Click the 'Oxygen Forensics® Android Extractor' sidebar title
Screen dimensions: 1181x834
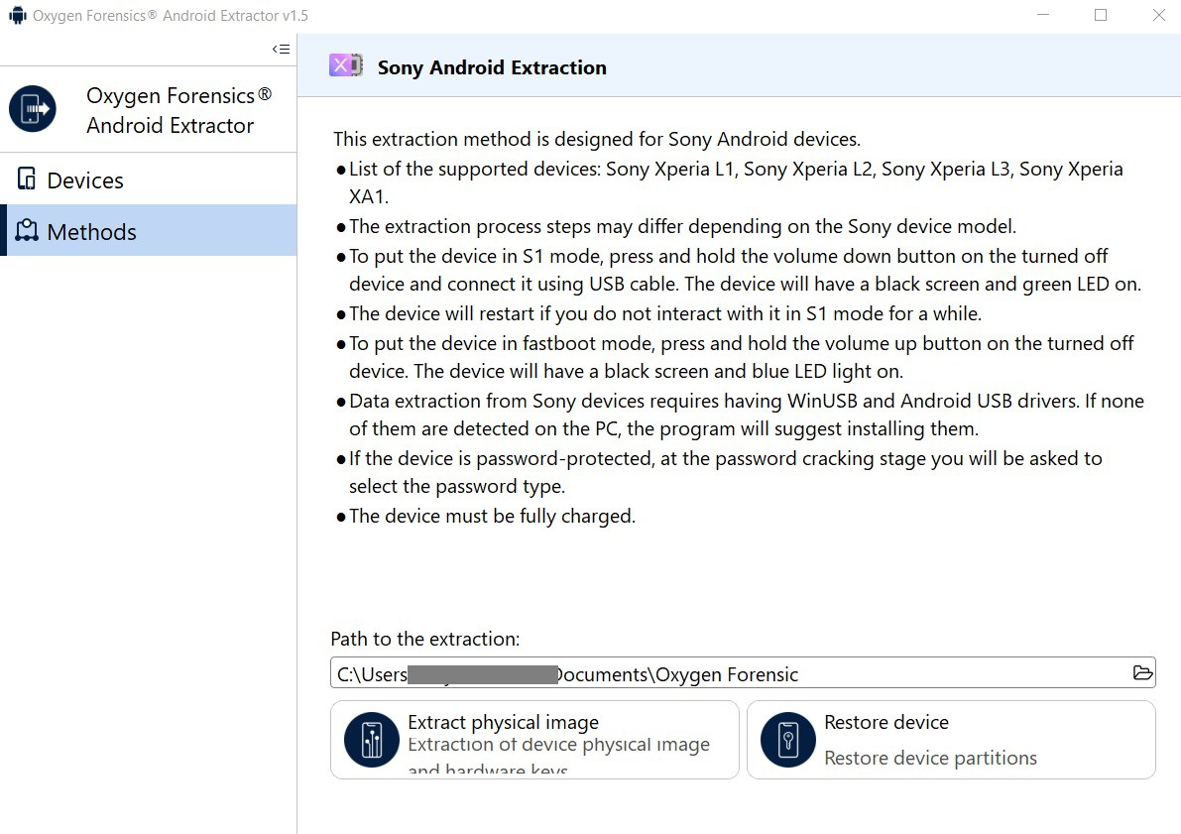pos(179,110)
